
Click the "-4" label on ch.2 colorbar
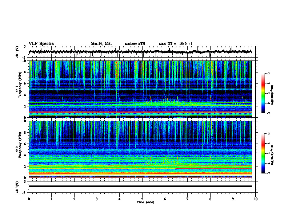click(268, 144)
